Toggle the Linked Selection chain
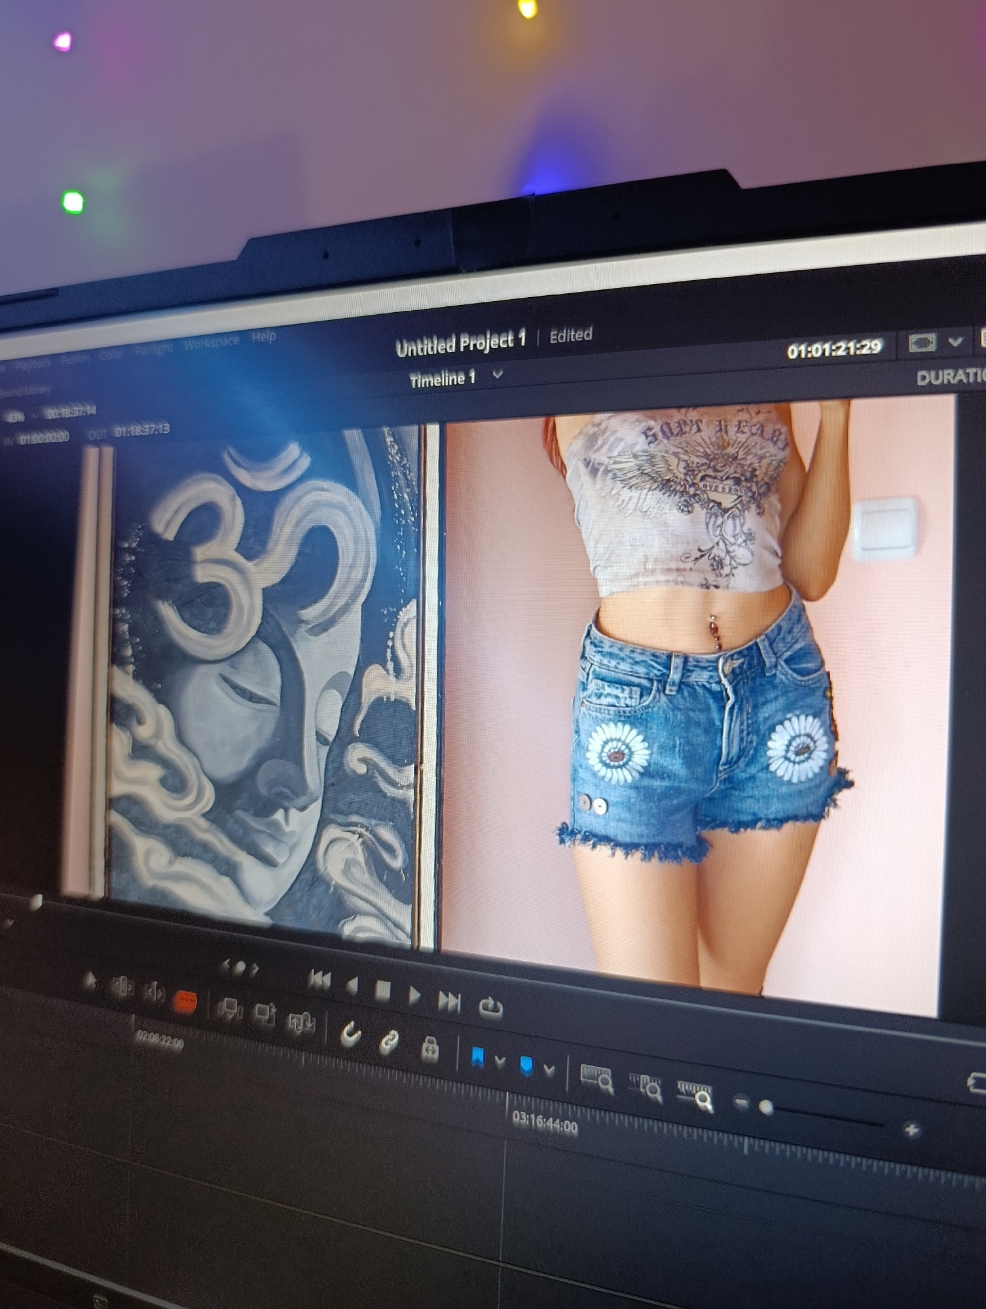986x1309 pixels. tap(390, 1041)
